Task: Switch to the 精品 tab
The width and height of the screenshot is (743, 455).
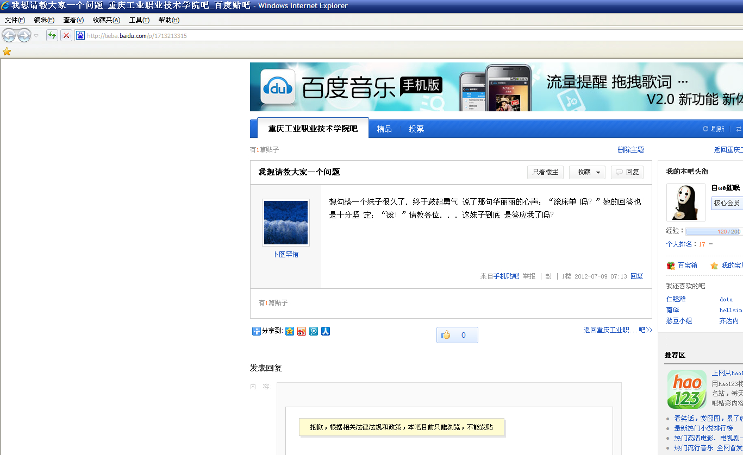Action: 384,129
